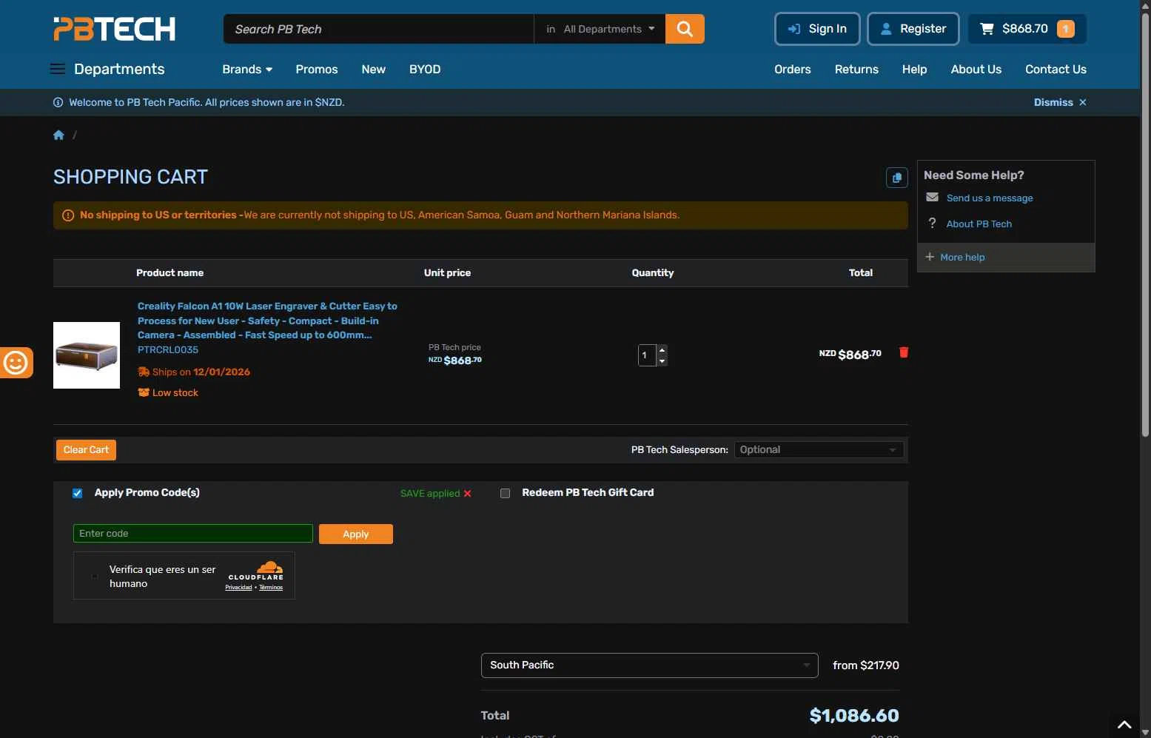Click the Clear Cart button
Screen dimensions: 1151x738
point(86,449)
